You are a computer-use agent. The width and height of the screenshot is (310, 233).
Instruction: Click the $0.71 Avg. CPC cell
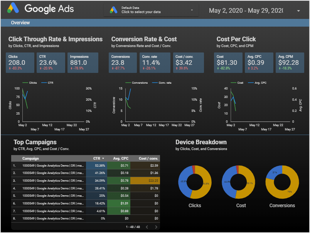point(119,165)
